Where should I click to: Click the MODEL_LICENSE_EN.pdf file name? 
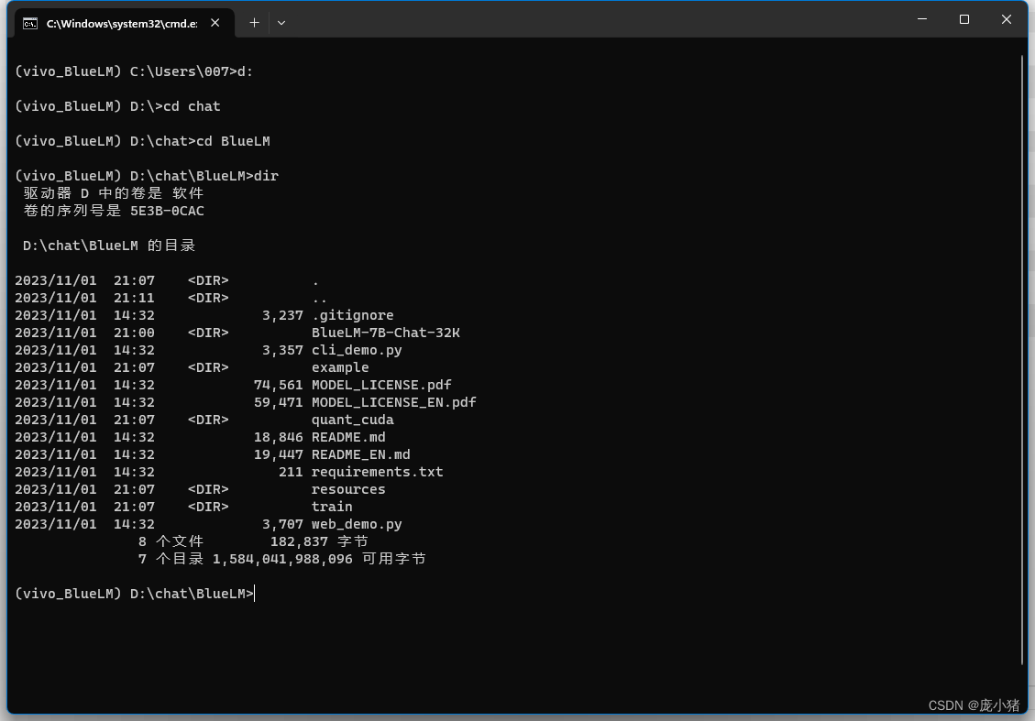[393, 402]
